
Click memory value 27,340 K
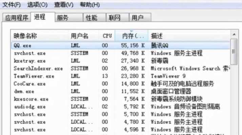point(133,61)
